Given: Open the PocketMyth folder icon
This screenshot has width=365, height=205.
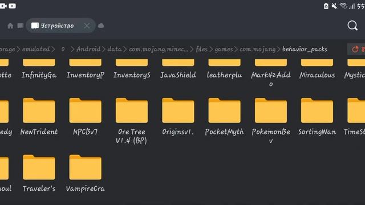Looking at the screenshot, I should pos(224,110).
